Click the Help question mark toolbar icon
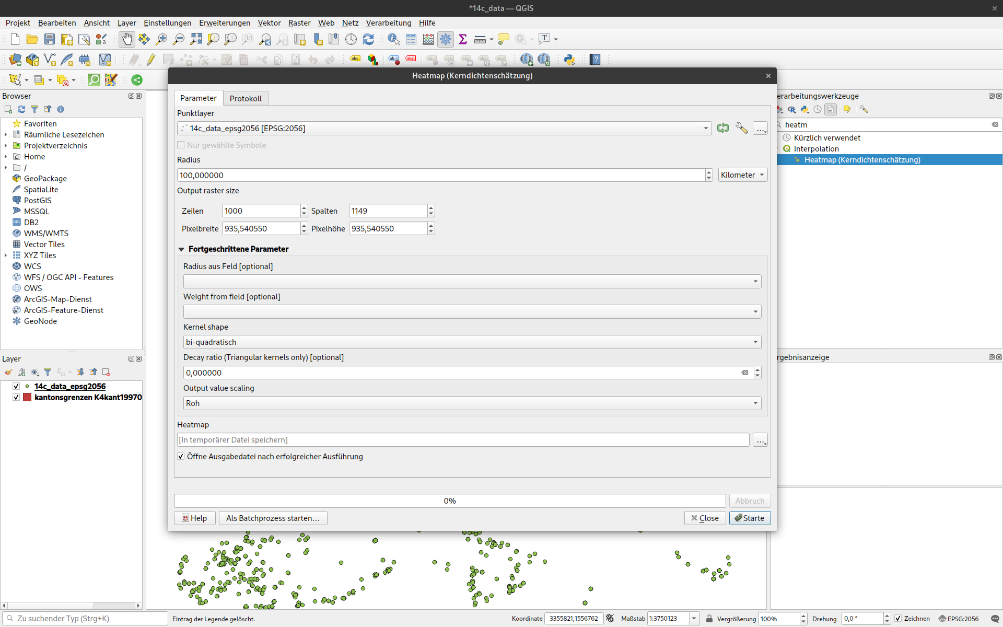The image size is (1003, 627). click(x=595, y=60)
